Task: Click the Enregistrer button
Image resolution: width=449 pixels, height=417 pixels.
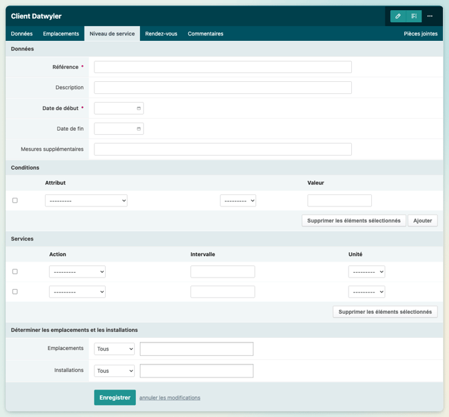Action: click(115, 398)
